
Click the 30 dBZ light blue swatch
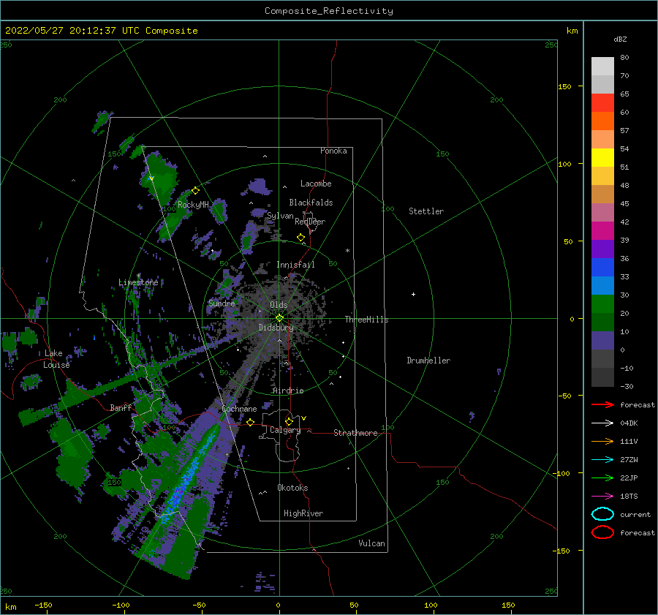602,285
